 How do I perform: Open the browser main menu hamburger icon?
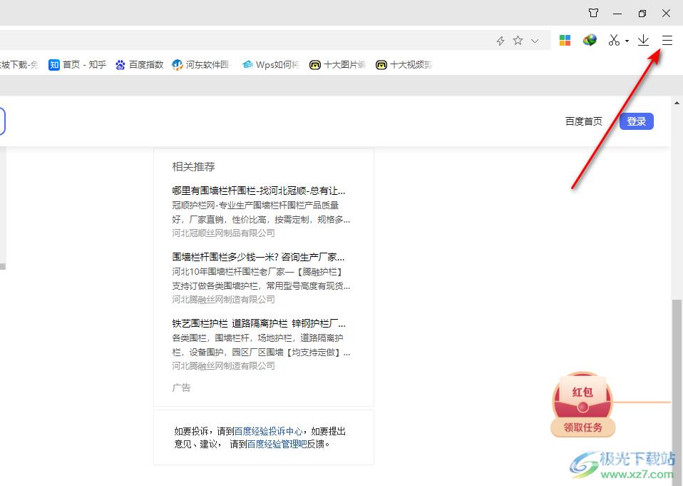coord(667,41)
